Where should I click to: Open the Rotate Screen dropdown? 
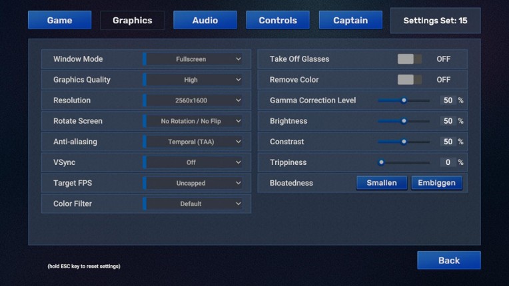[195, 121]
